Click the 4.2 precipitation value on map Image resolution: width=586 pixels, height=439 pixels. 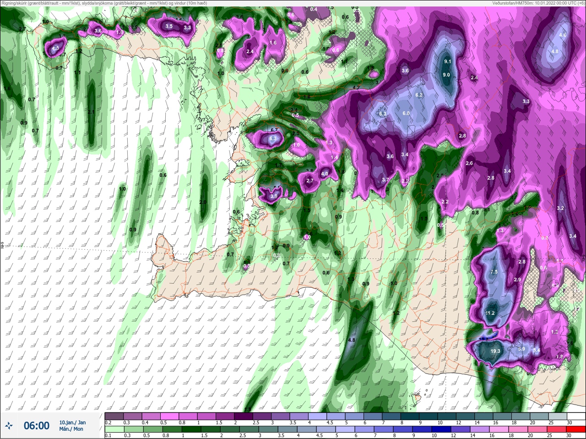(x=357, y=87)
